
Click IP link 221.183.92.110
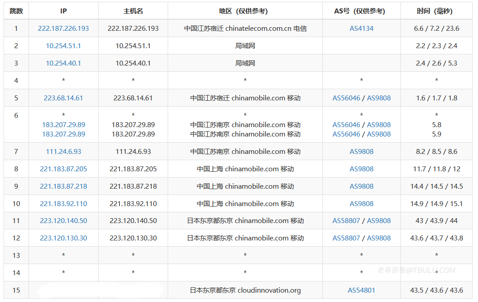point(63,203)
